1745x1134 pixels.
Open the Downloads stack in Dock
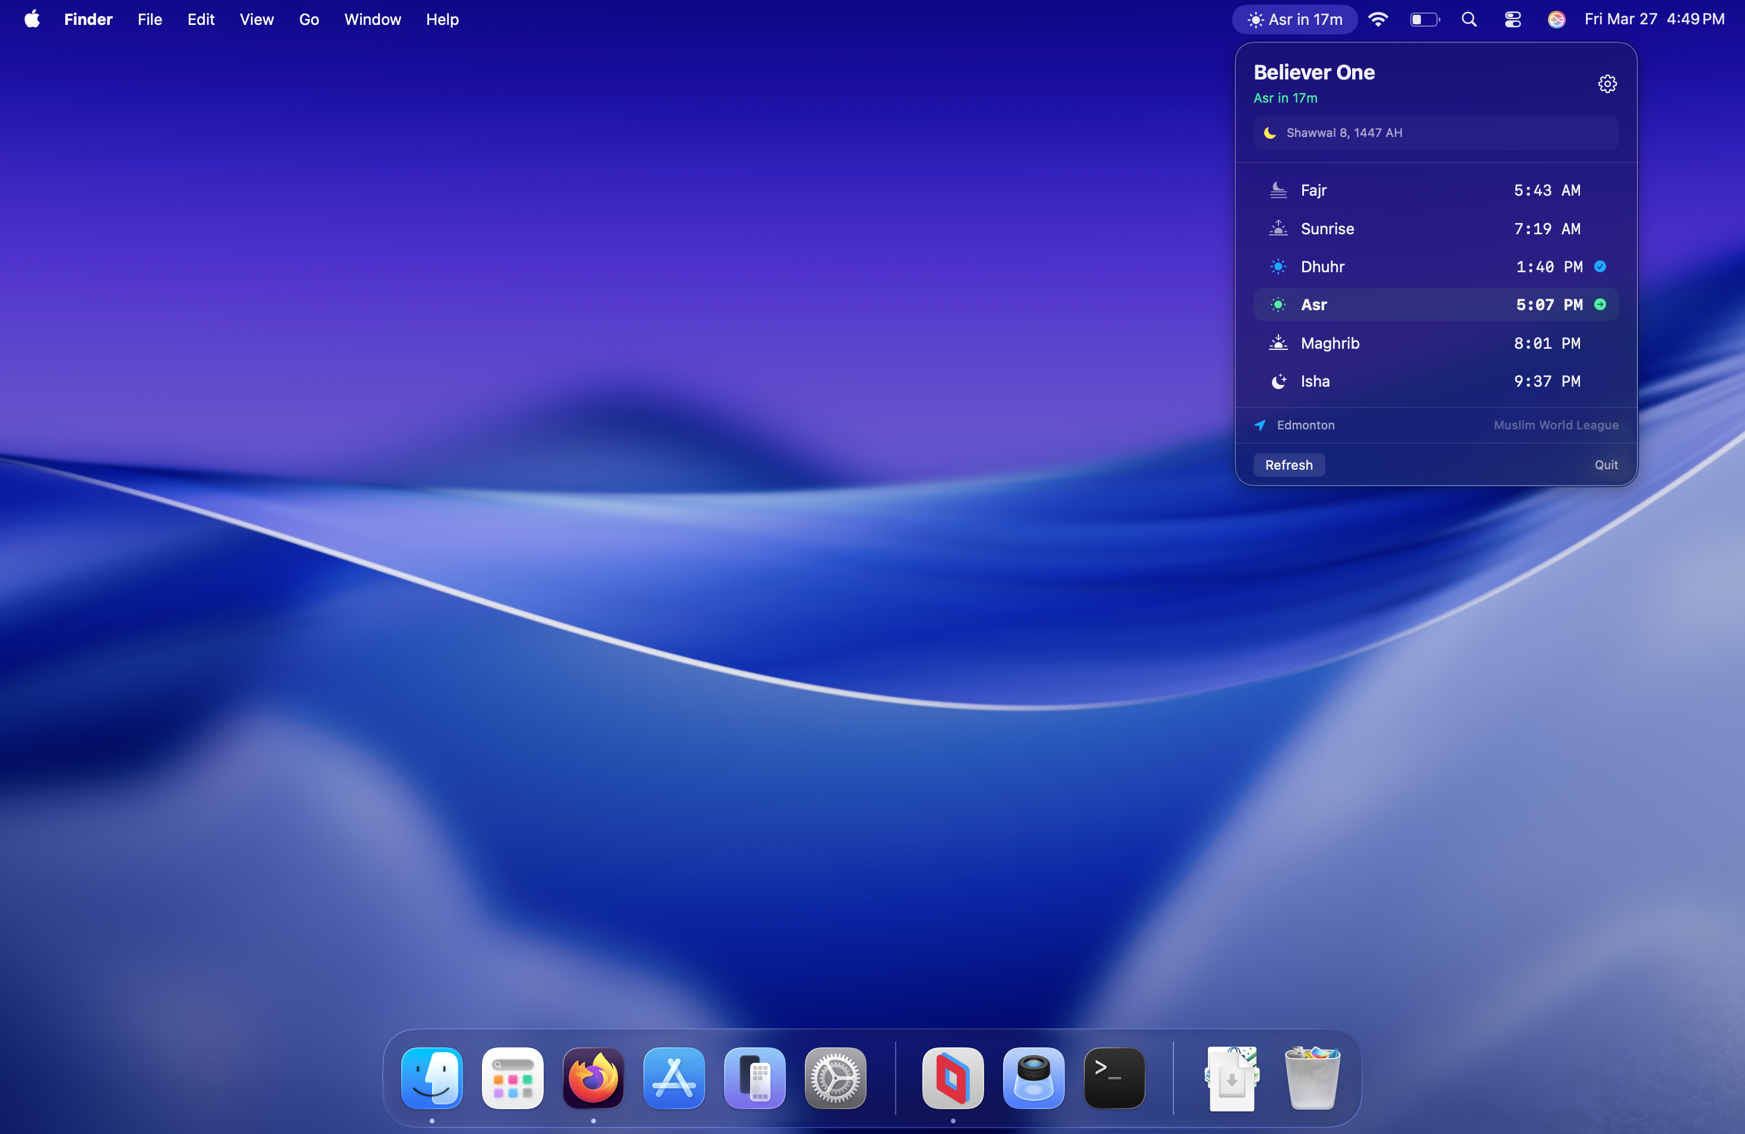1232,1078
